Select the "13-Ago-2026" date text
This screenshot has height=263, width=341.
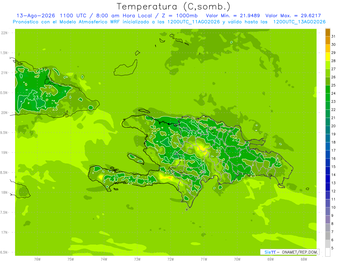point(35,16)
